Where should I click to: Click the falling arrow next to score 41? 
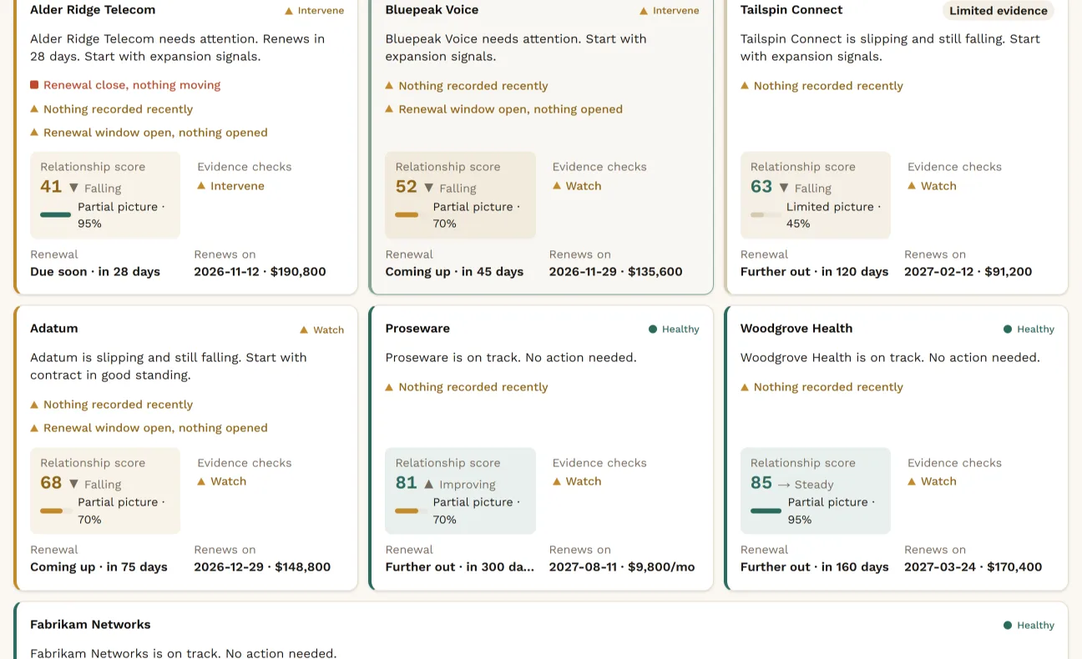tap(73, 189)
